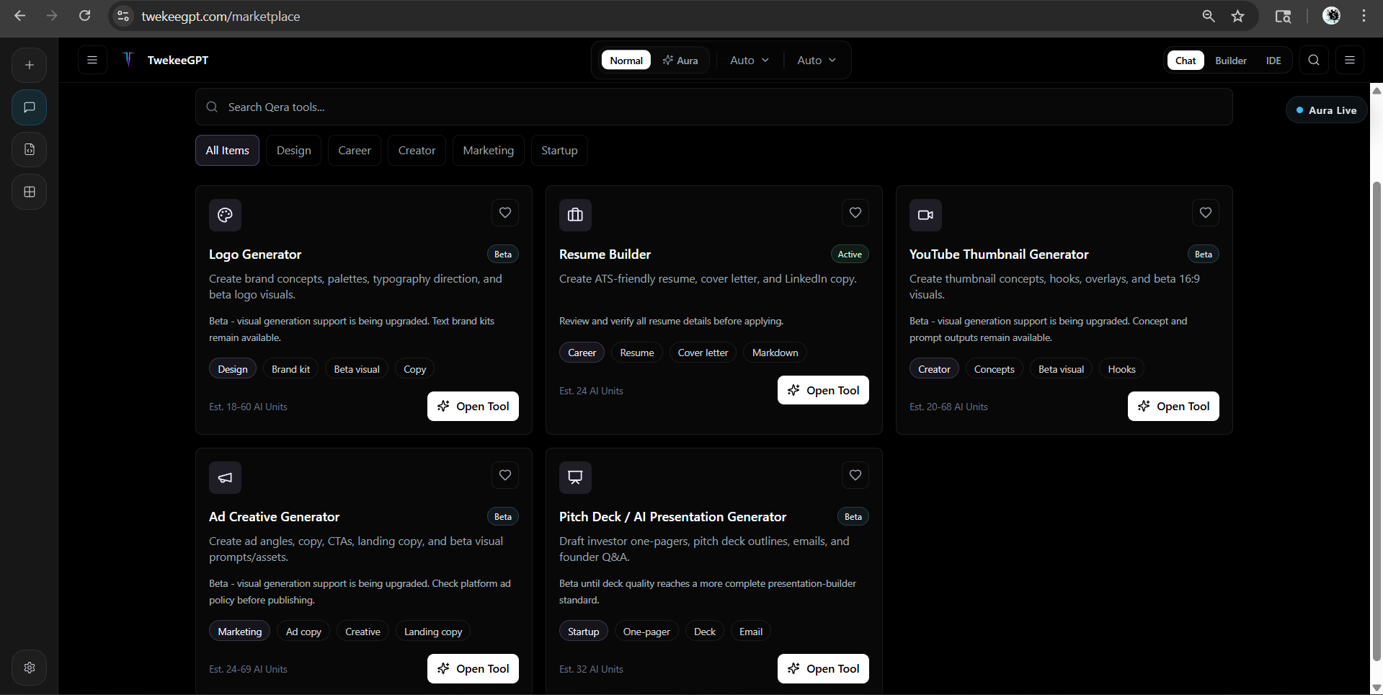Filter tools by Creator category
Image resolution: width=1383 pixels, height=695 pixels.
tap(417, 150)
